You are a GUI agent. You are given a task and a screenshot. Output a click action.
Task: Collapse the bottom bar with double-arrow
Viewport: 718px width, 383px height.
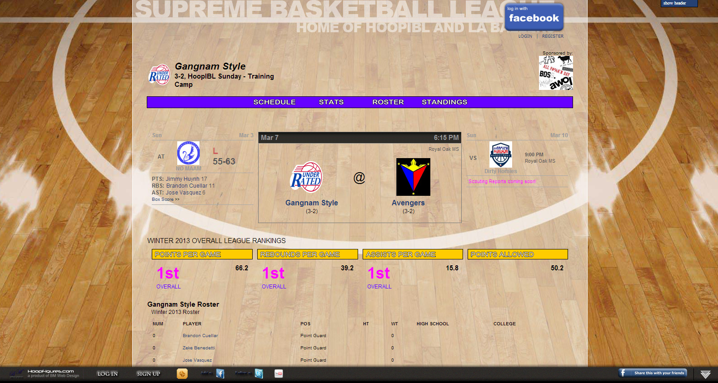point(705,374)
